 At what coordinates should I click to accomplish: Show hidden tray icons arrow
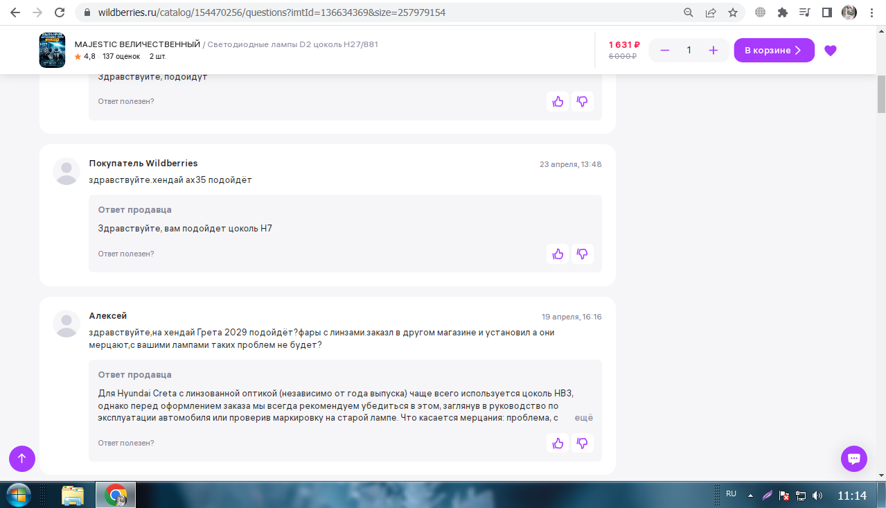[750, 496]
